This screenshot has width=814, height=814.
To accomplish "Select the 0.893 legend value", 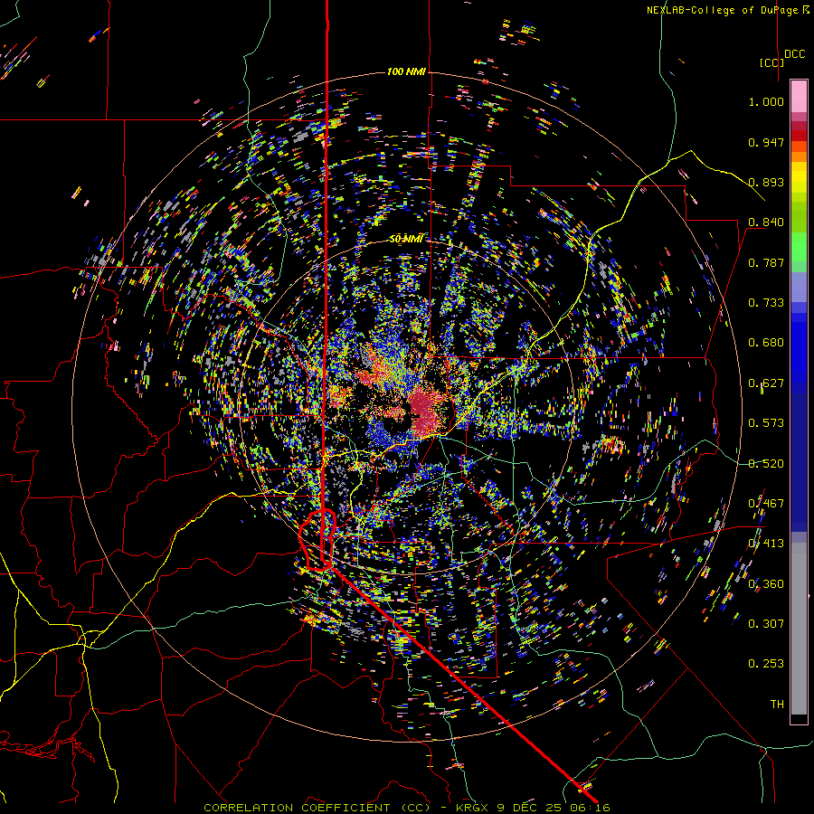I will pos(766,182).
